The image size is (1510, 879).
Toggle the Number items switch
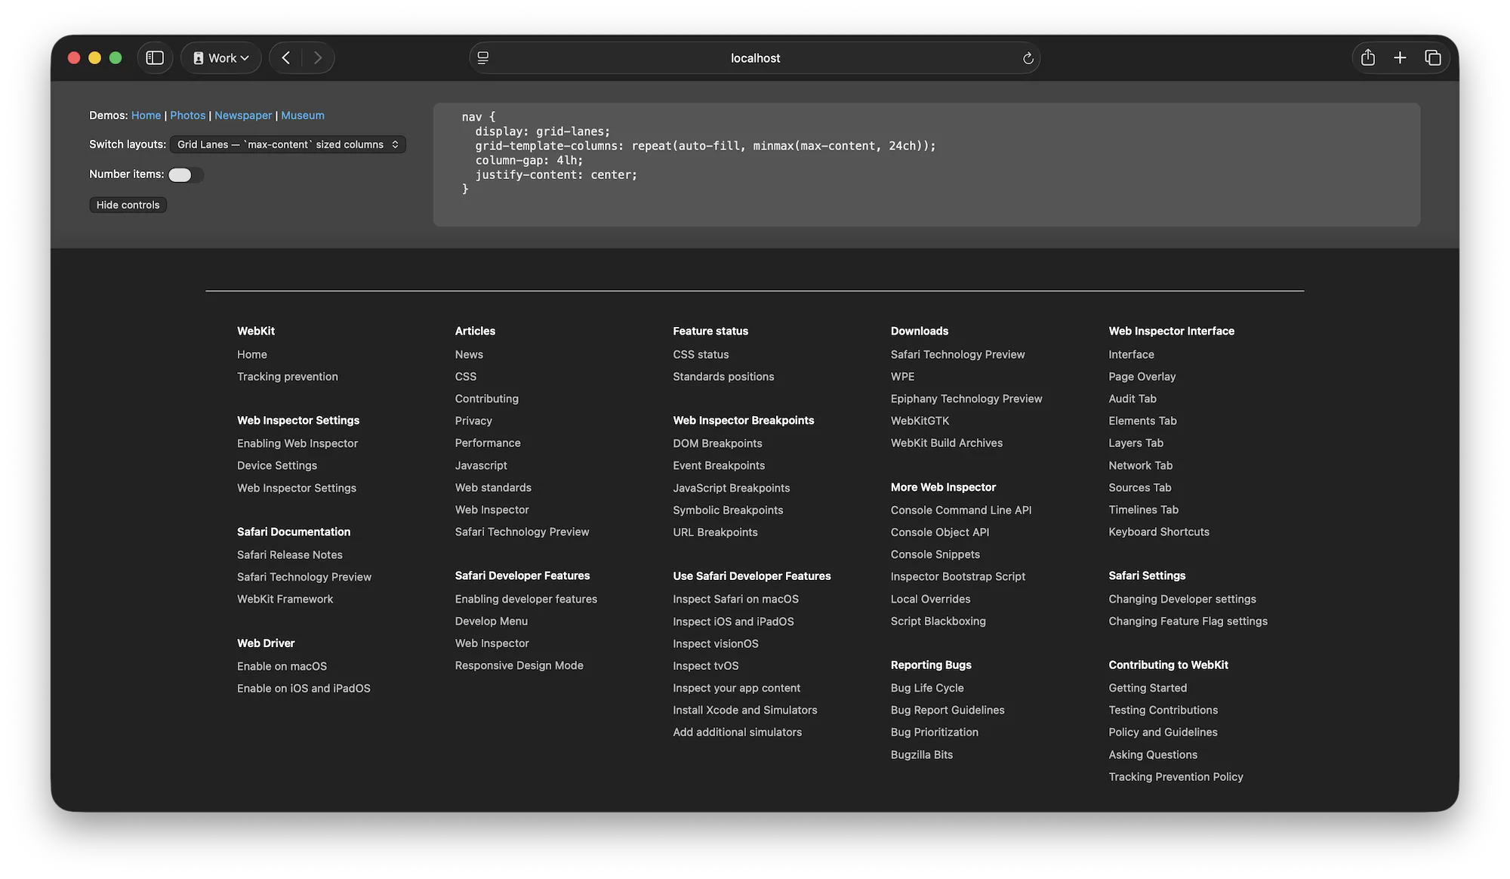tap(185, 175)
